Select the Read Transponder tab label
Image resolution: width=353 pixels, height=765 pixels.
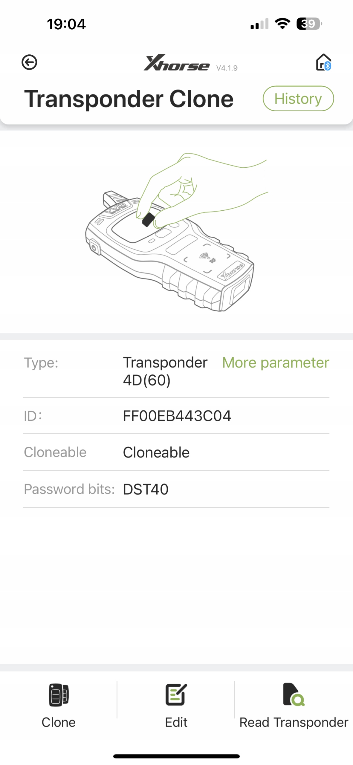pyautogui.click(x=294, y=722)
